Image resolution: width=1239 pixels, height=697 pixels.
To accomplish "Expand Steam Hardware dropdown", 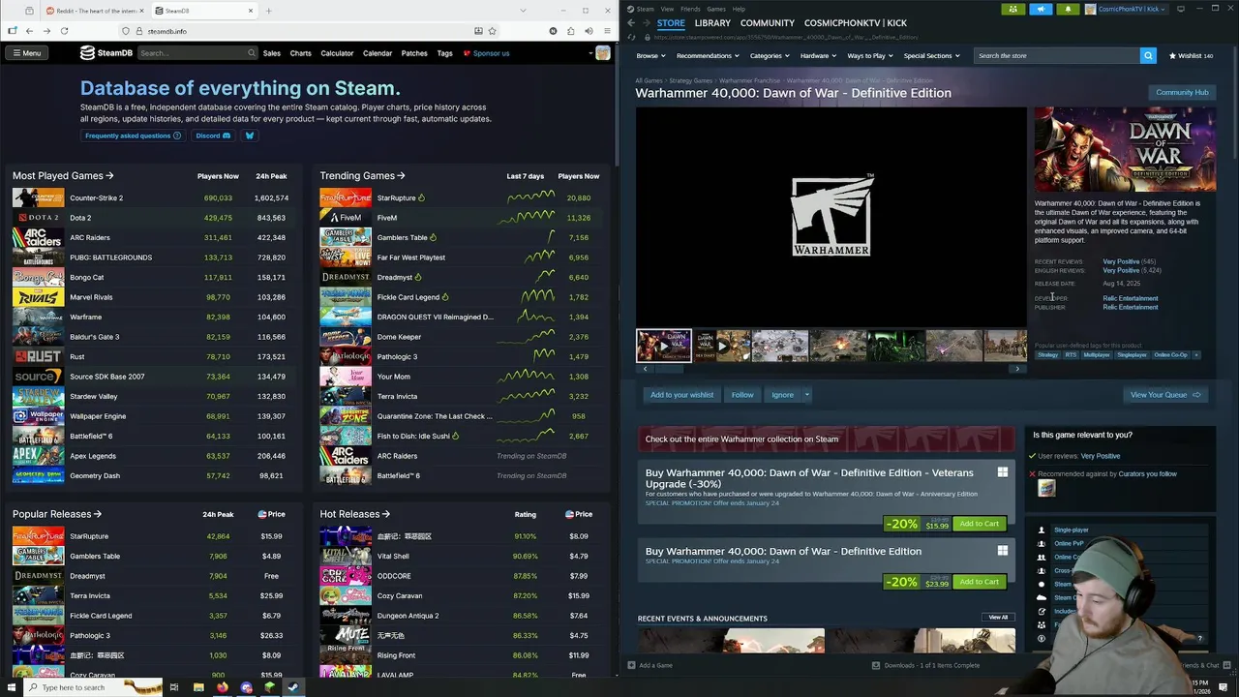I will 818,55.
